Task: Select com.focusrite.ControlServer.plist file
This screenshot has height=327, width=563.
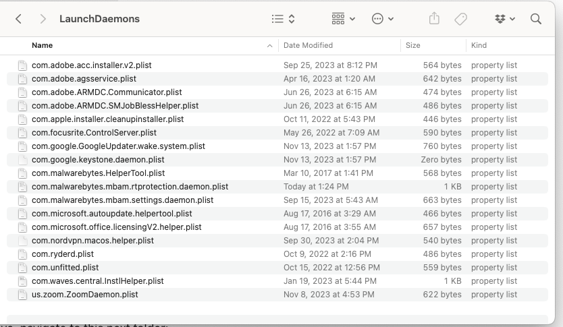Action: 94,133
